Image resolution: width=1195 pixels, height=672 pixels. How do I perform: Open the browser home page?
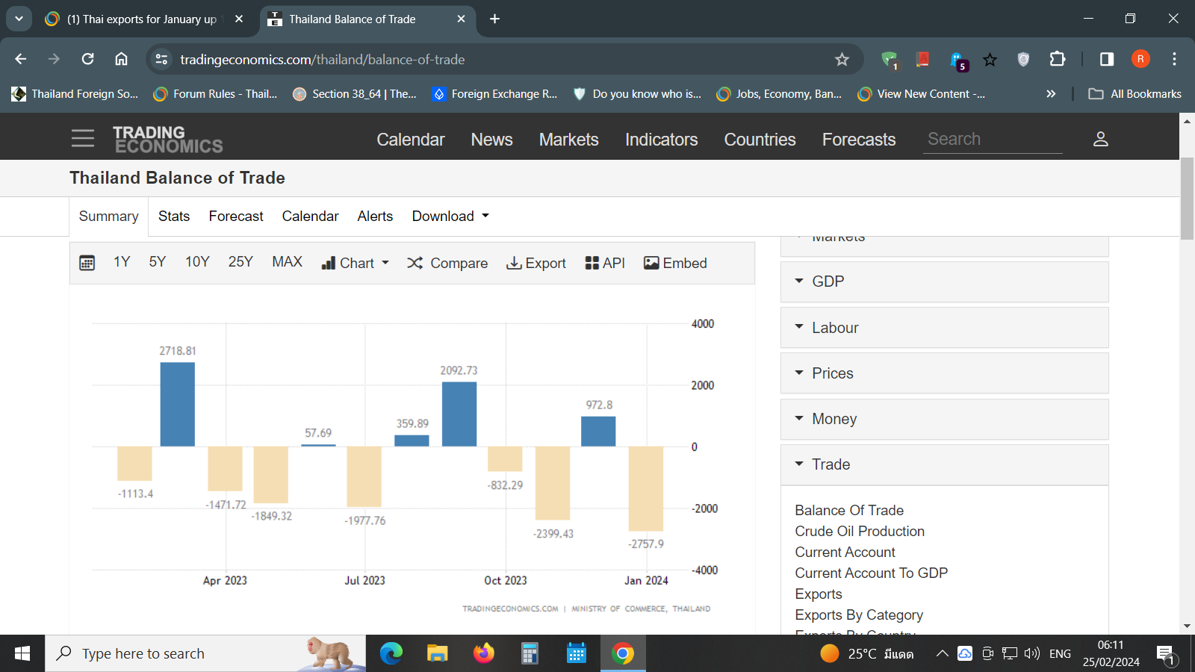[x=121, y=59]
